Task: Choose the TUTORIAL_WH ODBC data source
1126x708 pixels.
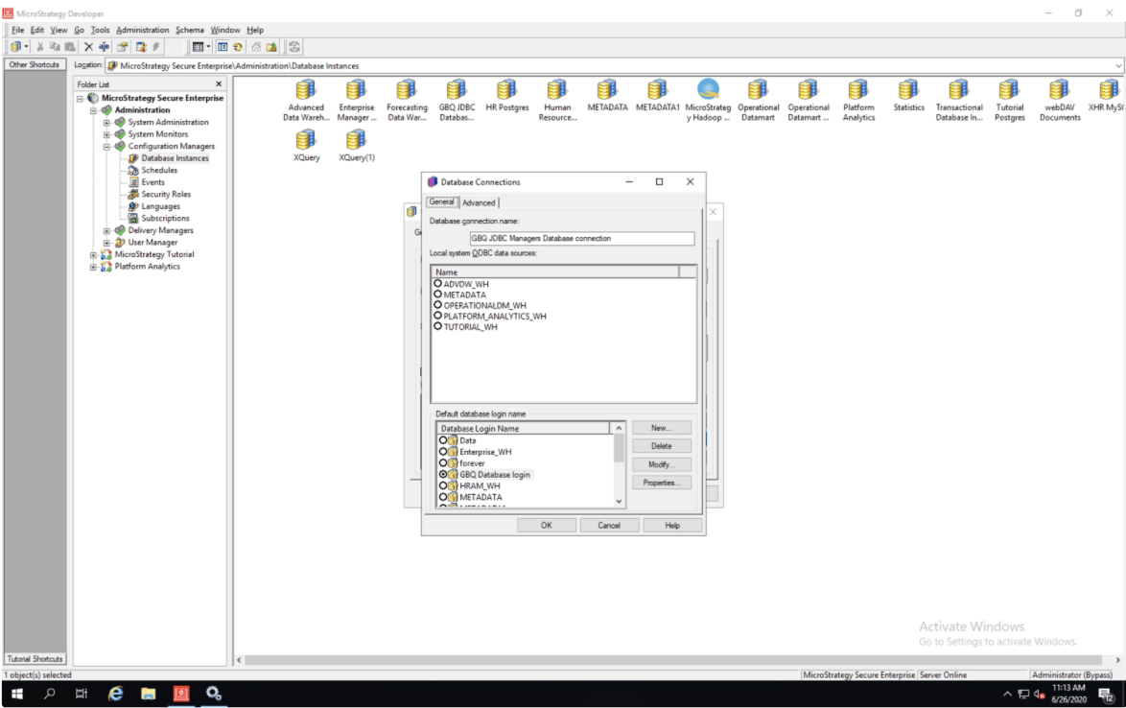Action: [438, 326]
